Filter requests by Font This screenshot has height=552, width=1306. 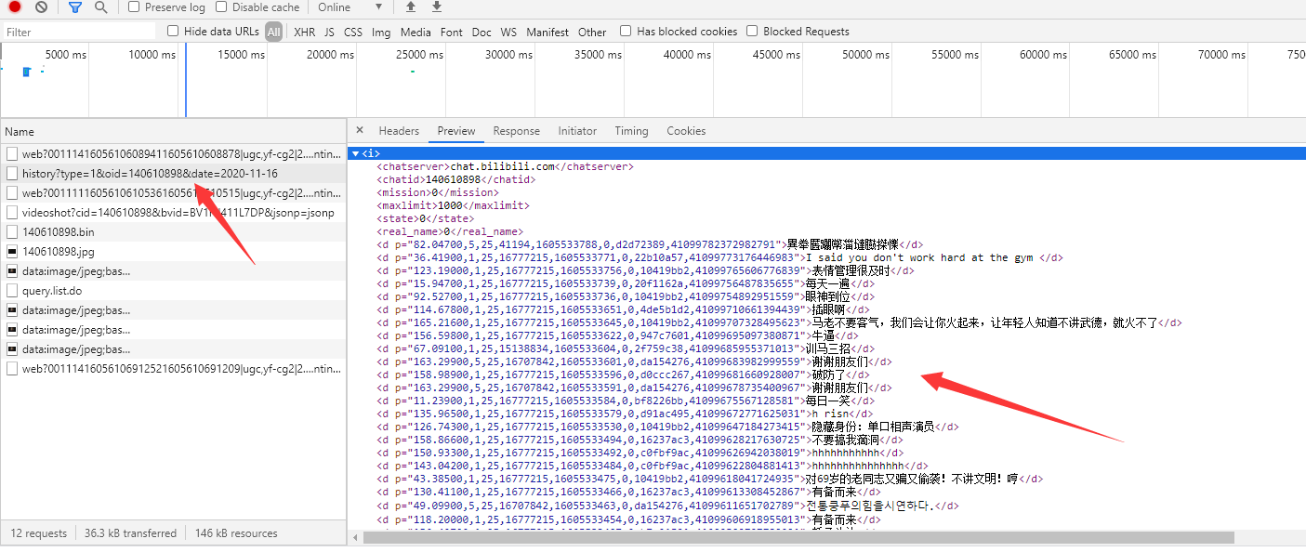[452, 32]
